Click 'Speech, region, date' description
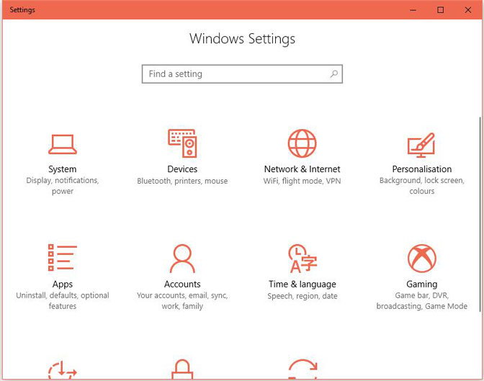Image resolution: width=484 pixels, height=381 pixels. point(302,296)
